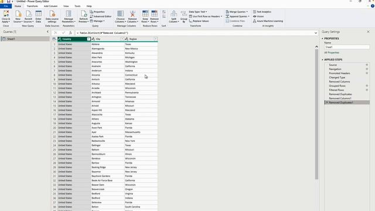
Task: Open settings gear for Grouped Rows step
Action: click(367, 86)
